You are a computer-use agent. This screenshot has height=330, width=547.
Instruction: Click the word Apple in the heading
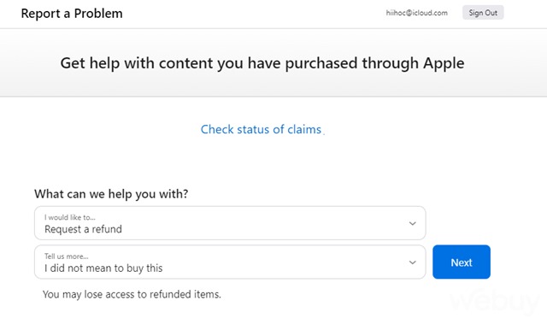(x=444, y=63)
